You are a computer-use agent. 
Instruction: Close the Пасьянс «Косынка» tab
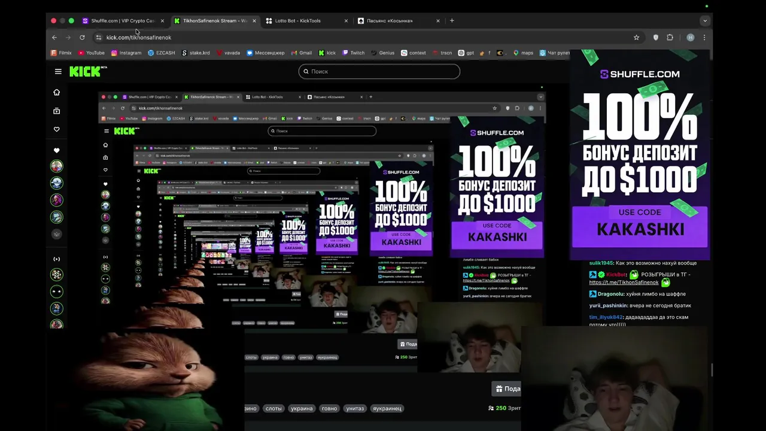click(437, 20)
